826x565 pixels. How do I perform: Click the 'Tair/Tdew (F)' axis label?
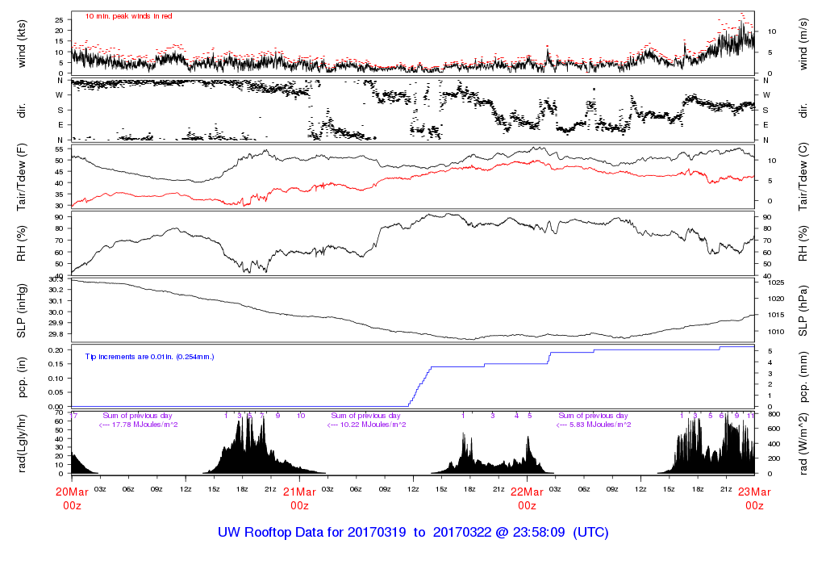click(x=22, y=177)
